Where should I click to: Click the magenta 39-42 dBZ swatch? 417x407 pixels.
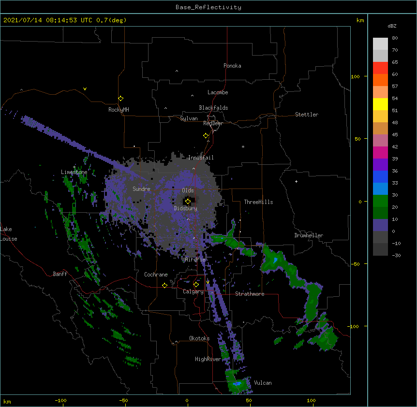pos(380,152)
